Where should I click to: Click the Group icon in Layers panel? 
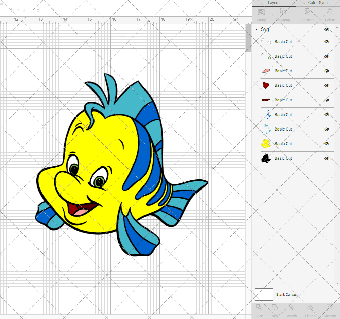[x=261, y=12]
